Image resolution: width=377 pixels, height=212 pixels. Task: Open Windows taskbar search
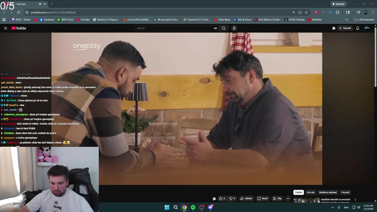[x=176, y=207]
